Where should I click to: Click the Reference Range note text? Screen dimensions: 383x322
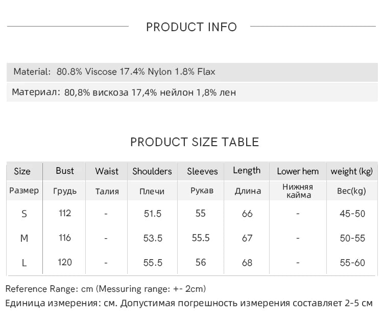(106, 289)
